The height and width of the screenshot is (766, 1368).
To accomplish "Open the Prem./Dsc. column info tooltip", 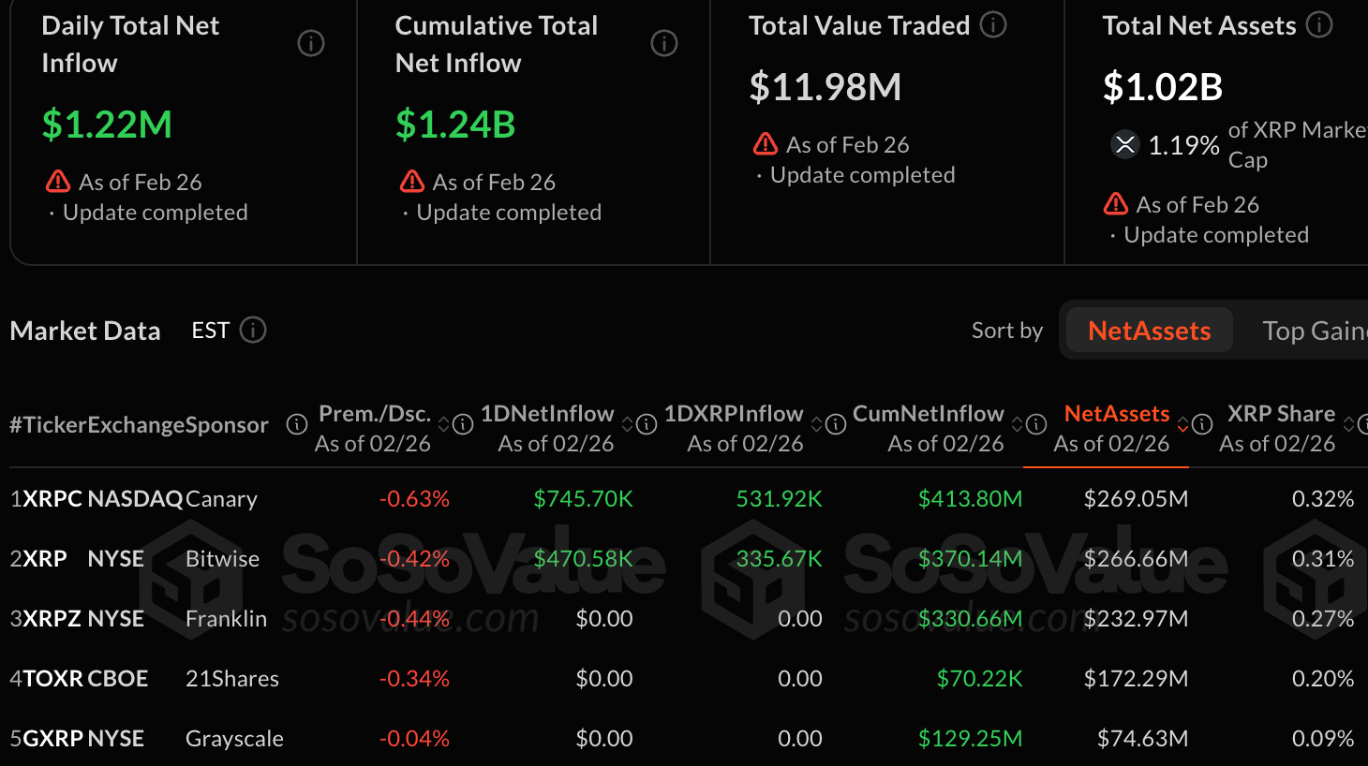I will [463, 424].
